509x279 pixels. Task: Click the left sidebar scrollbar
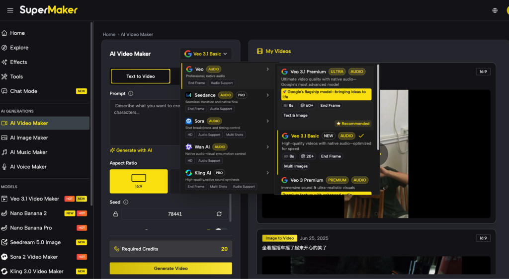[91, 113]
